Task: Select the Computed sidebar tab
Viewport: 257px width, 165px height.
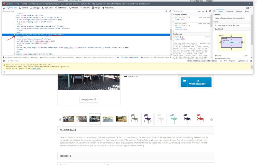Action: [229, 11]
